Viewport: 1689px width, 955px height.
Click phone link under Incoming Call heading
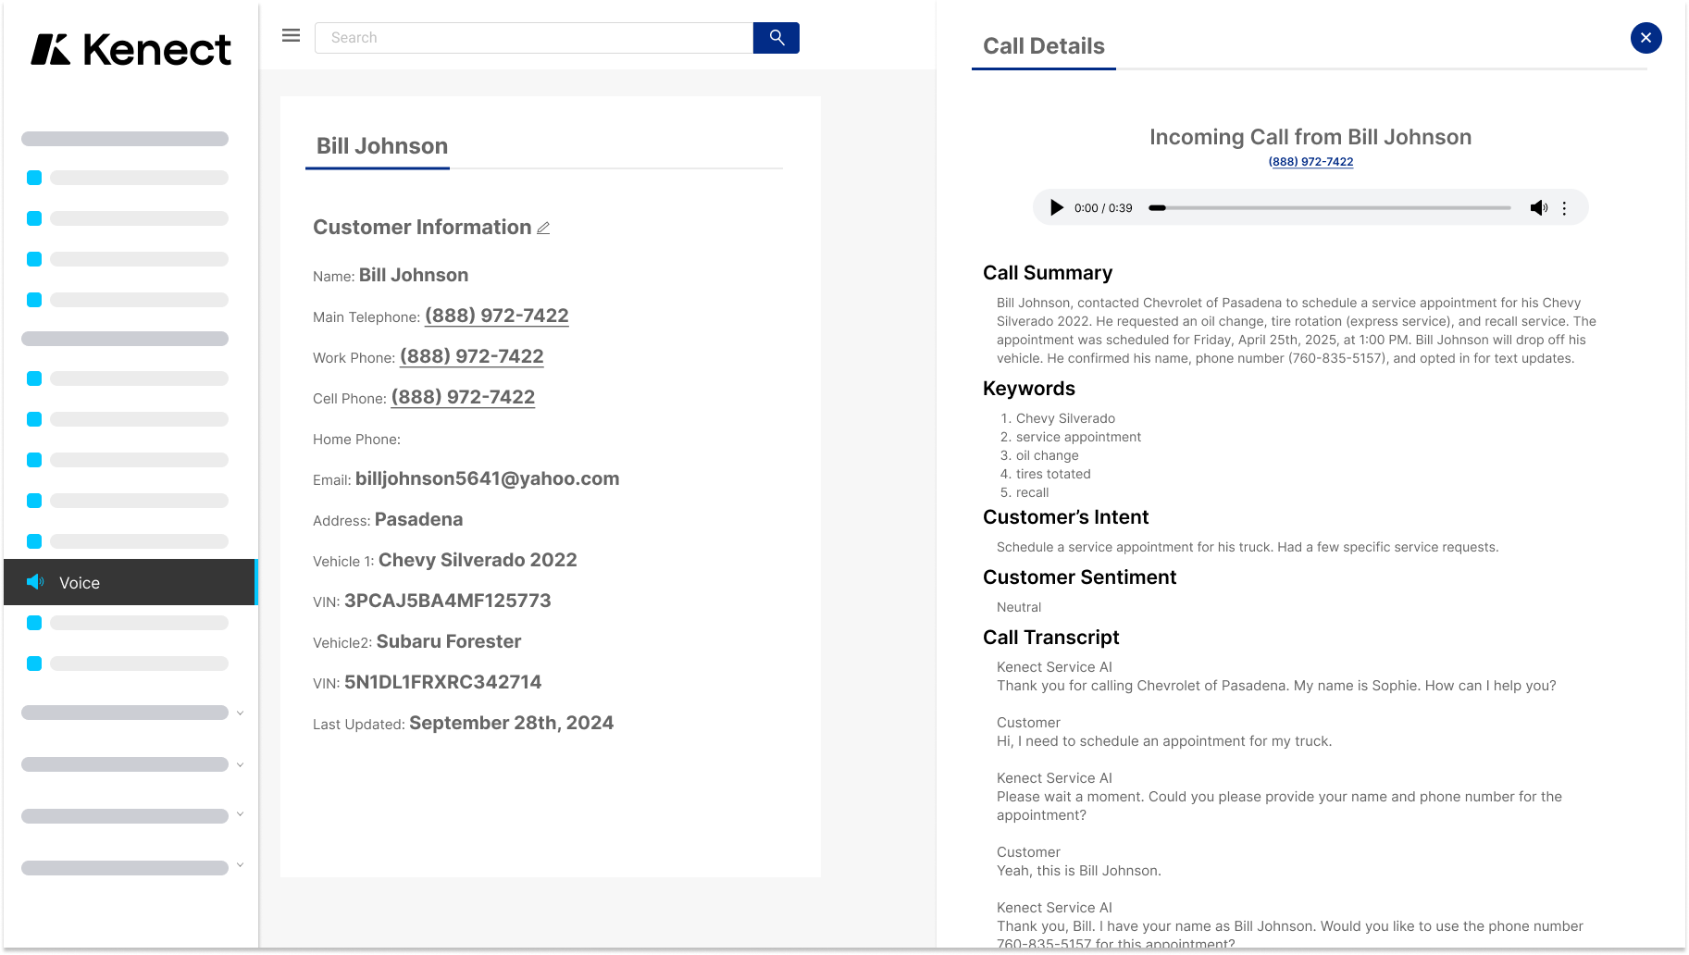click(x=1310, y=162)
